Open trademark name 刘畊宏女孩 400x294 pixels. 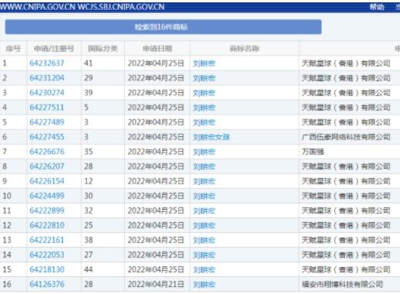pos(212,137)
